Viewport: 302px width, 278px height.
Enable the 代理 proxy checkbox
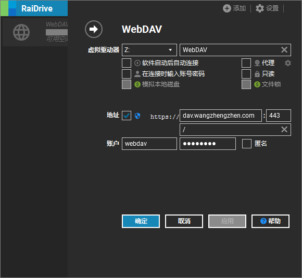(246, 63)
